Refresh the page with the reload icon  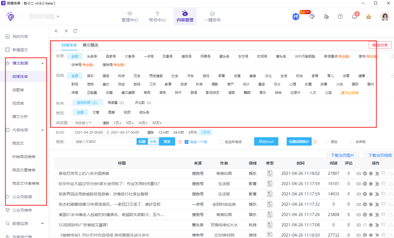coord(75,31)
